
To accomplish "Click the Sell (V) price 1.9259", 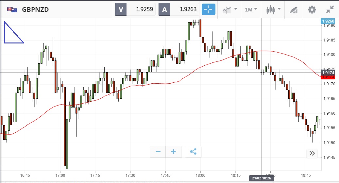I will point(135,9).
